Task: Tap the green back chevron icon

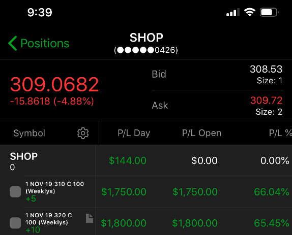Action: click(13, 43)
